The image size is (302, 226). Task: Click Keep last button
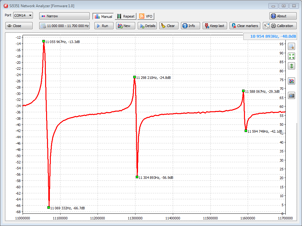[215, 26]
